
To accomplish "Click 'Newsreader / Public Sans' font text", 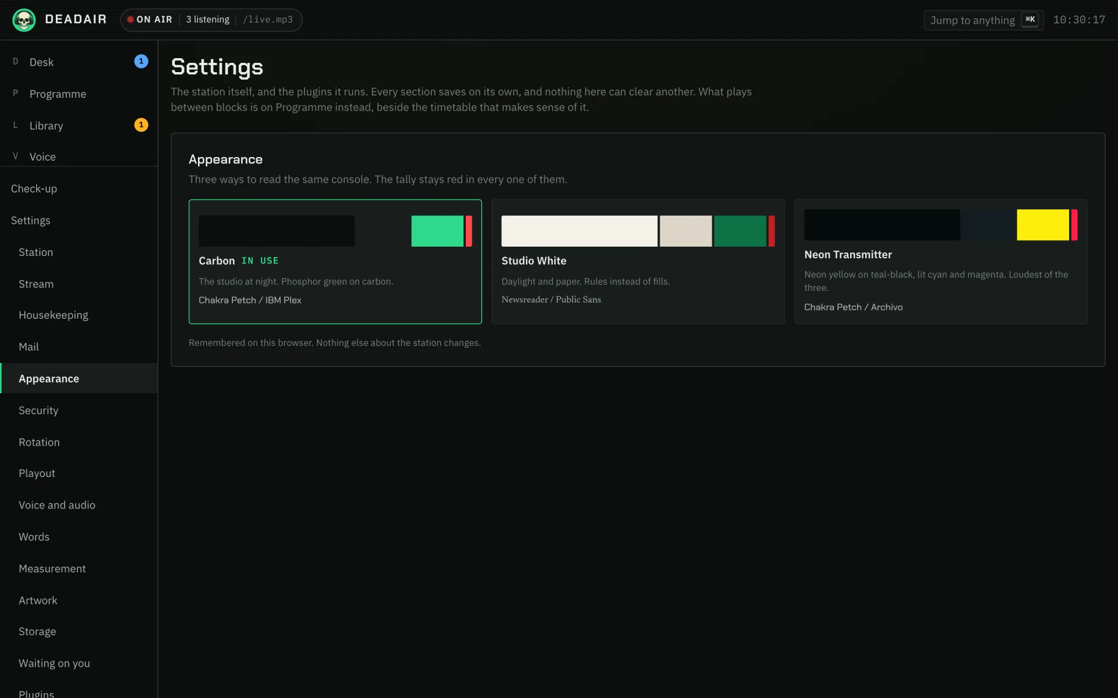I will point(551,300).
